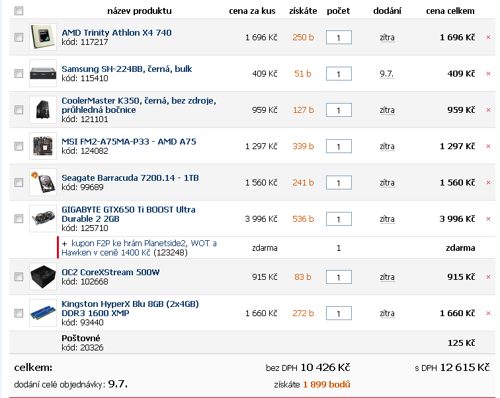Open CoolerMaster K350 product link
The image size is (500, 398).
tap(139, 106)
